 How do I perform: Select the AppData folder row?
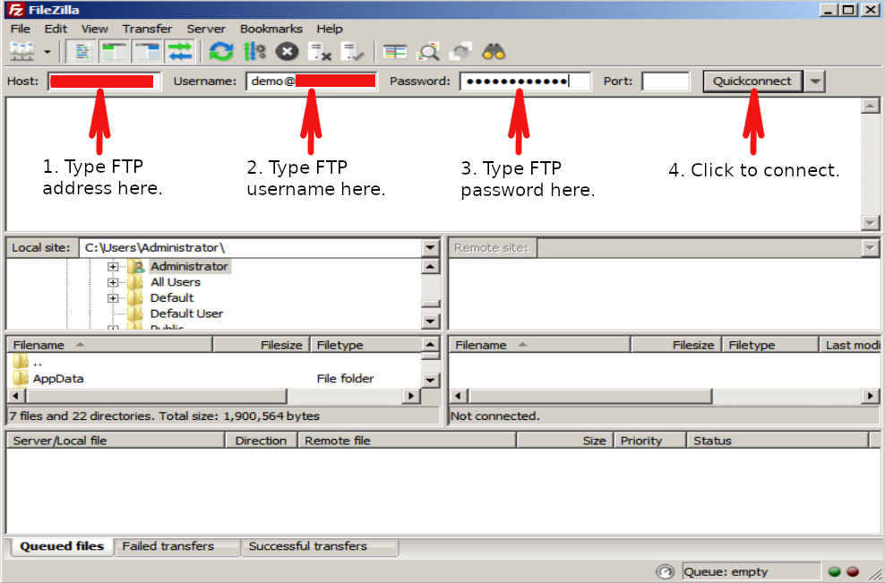coord(214,379)
